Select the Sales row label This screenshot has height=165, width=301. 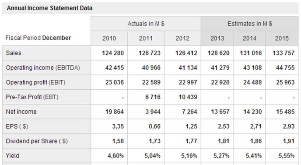[14, 53]
